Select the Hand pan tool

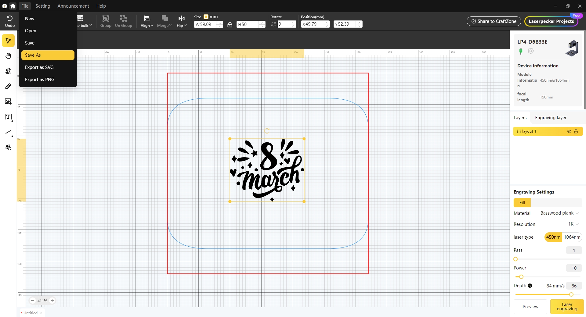8,56
